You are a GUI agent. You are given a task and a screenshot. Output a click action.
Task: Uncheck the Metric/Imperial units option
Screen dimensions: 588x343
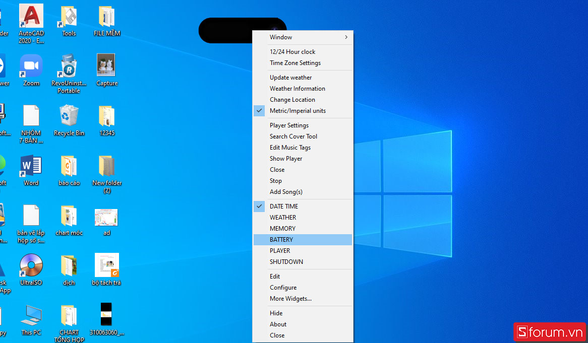(297, 110)
